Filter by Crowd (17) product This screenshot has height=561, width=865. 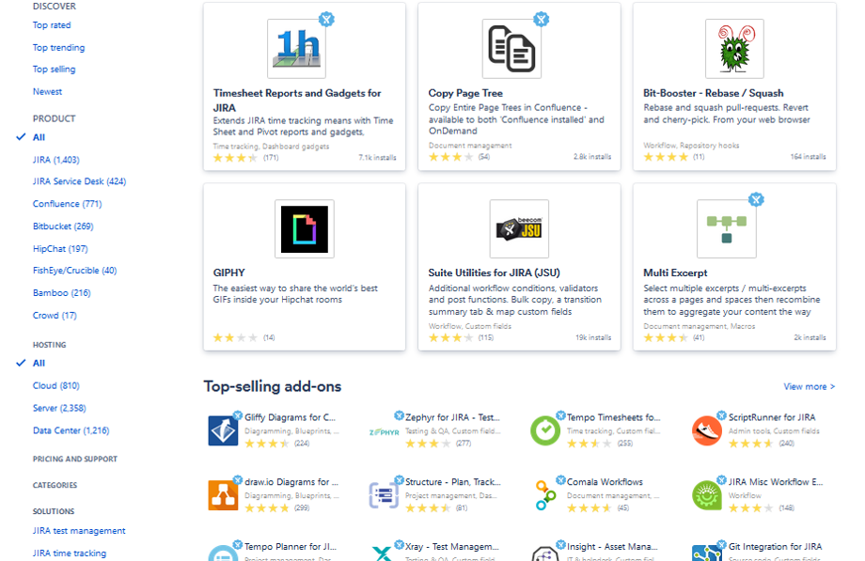click(x=55, y=316)
